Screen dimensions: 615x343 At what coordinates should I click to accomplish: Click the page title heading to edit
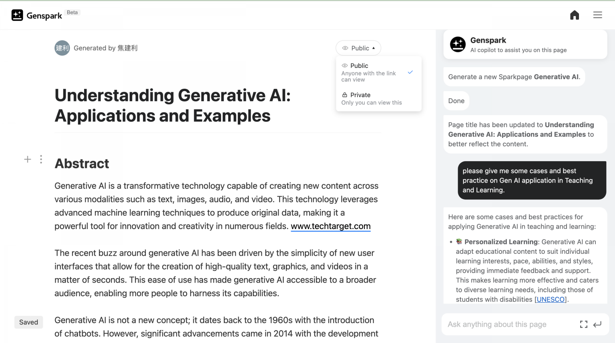click(173, 106)
